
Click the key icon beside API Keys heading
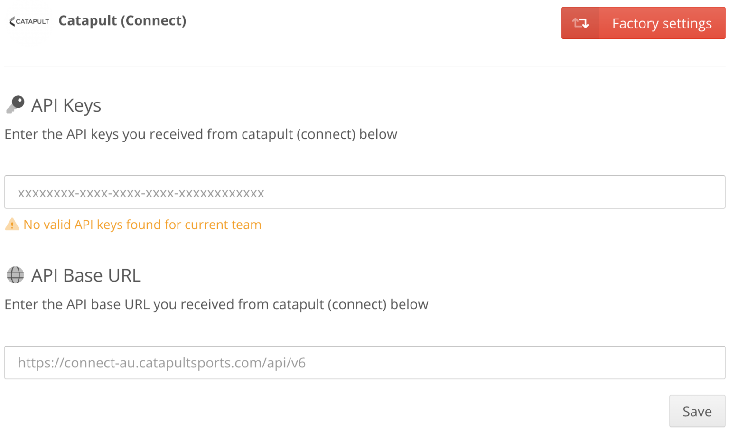[15, 105]
